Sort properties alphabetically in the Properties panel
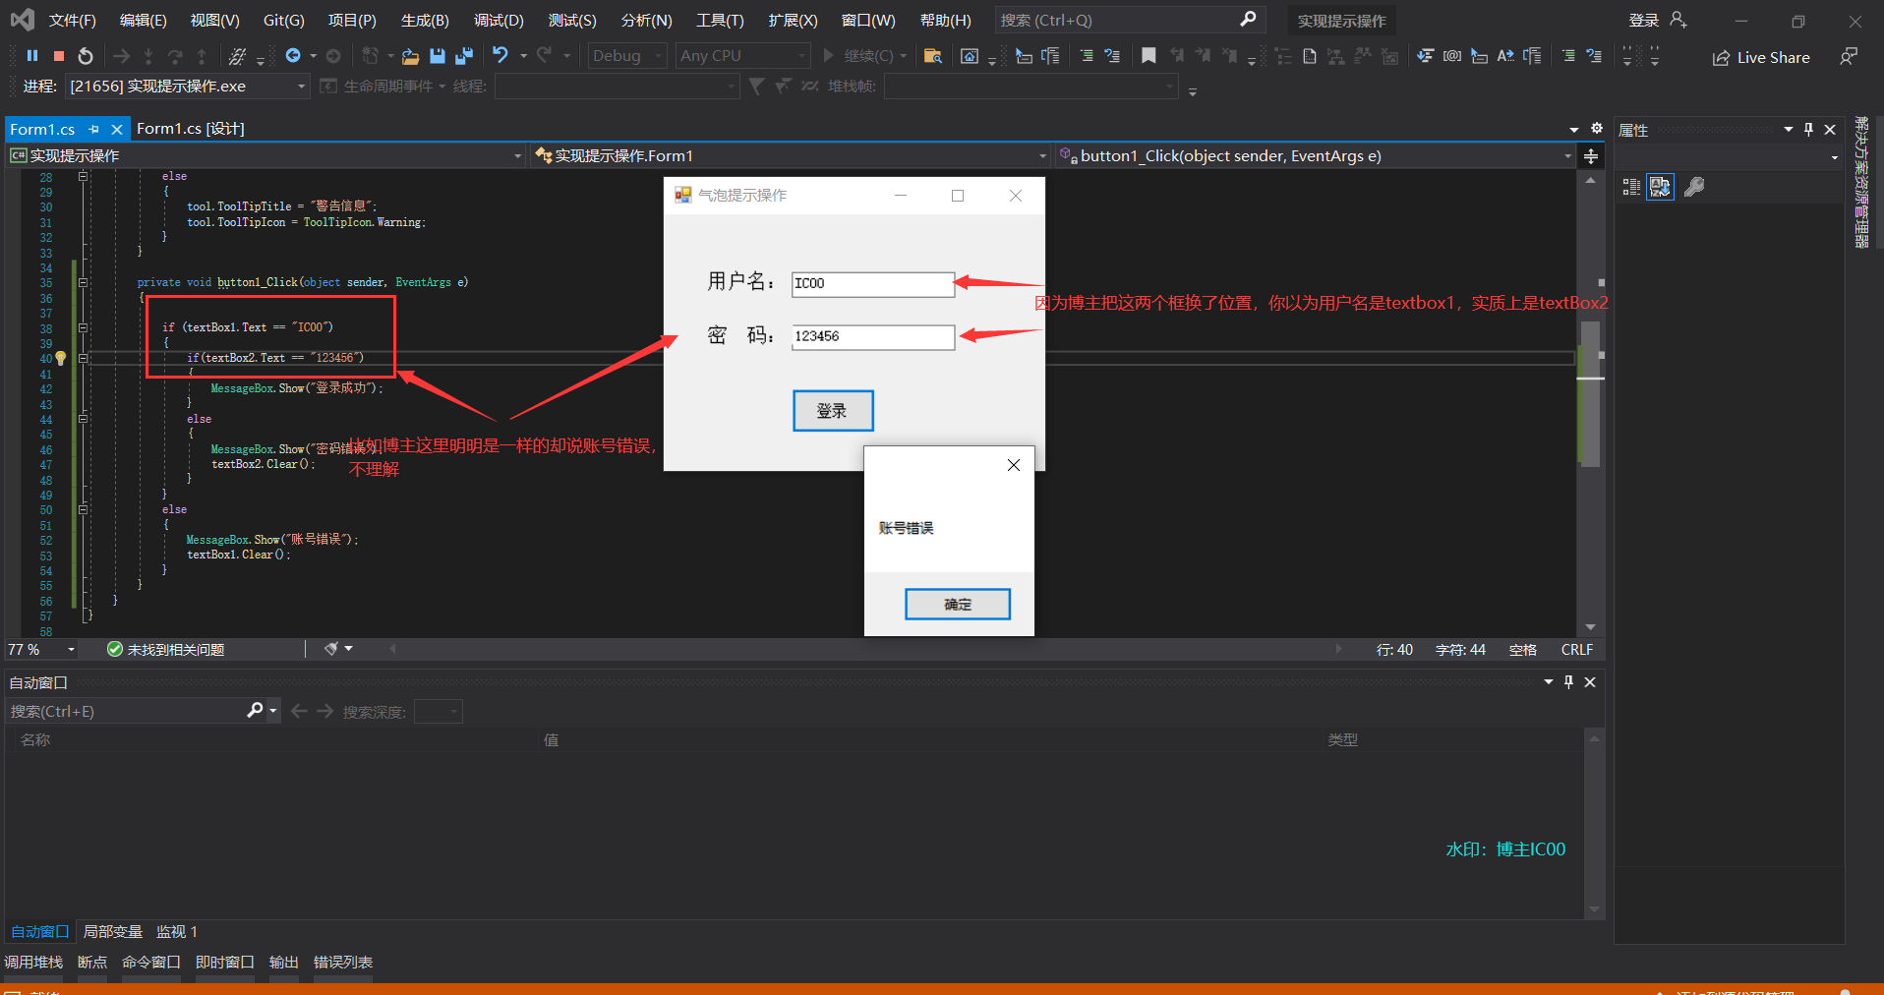 tap(1661, 187)
